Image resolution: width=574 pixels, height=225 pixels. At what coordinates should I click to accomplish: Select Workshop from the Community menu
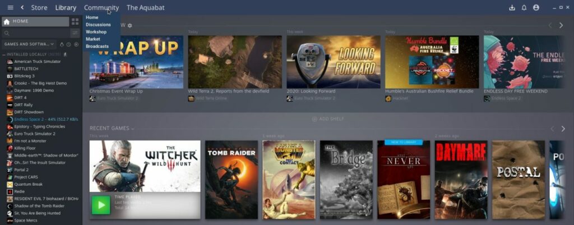[x=96, y=32]
